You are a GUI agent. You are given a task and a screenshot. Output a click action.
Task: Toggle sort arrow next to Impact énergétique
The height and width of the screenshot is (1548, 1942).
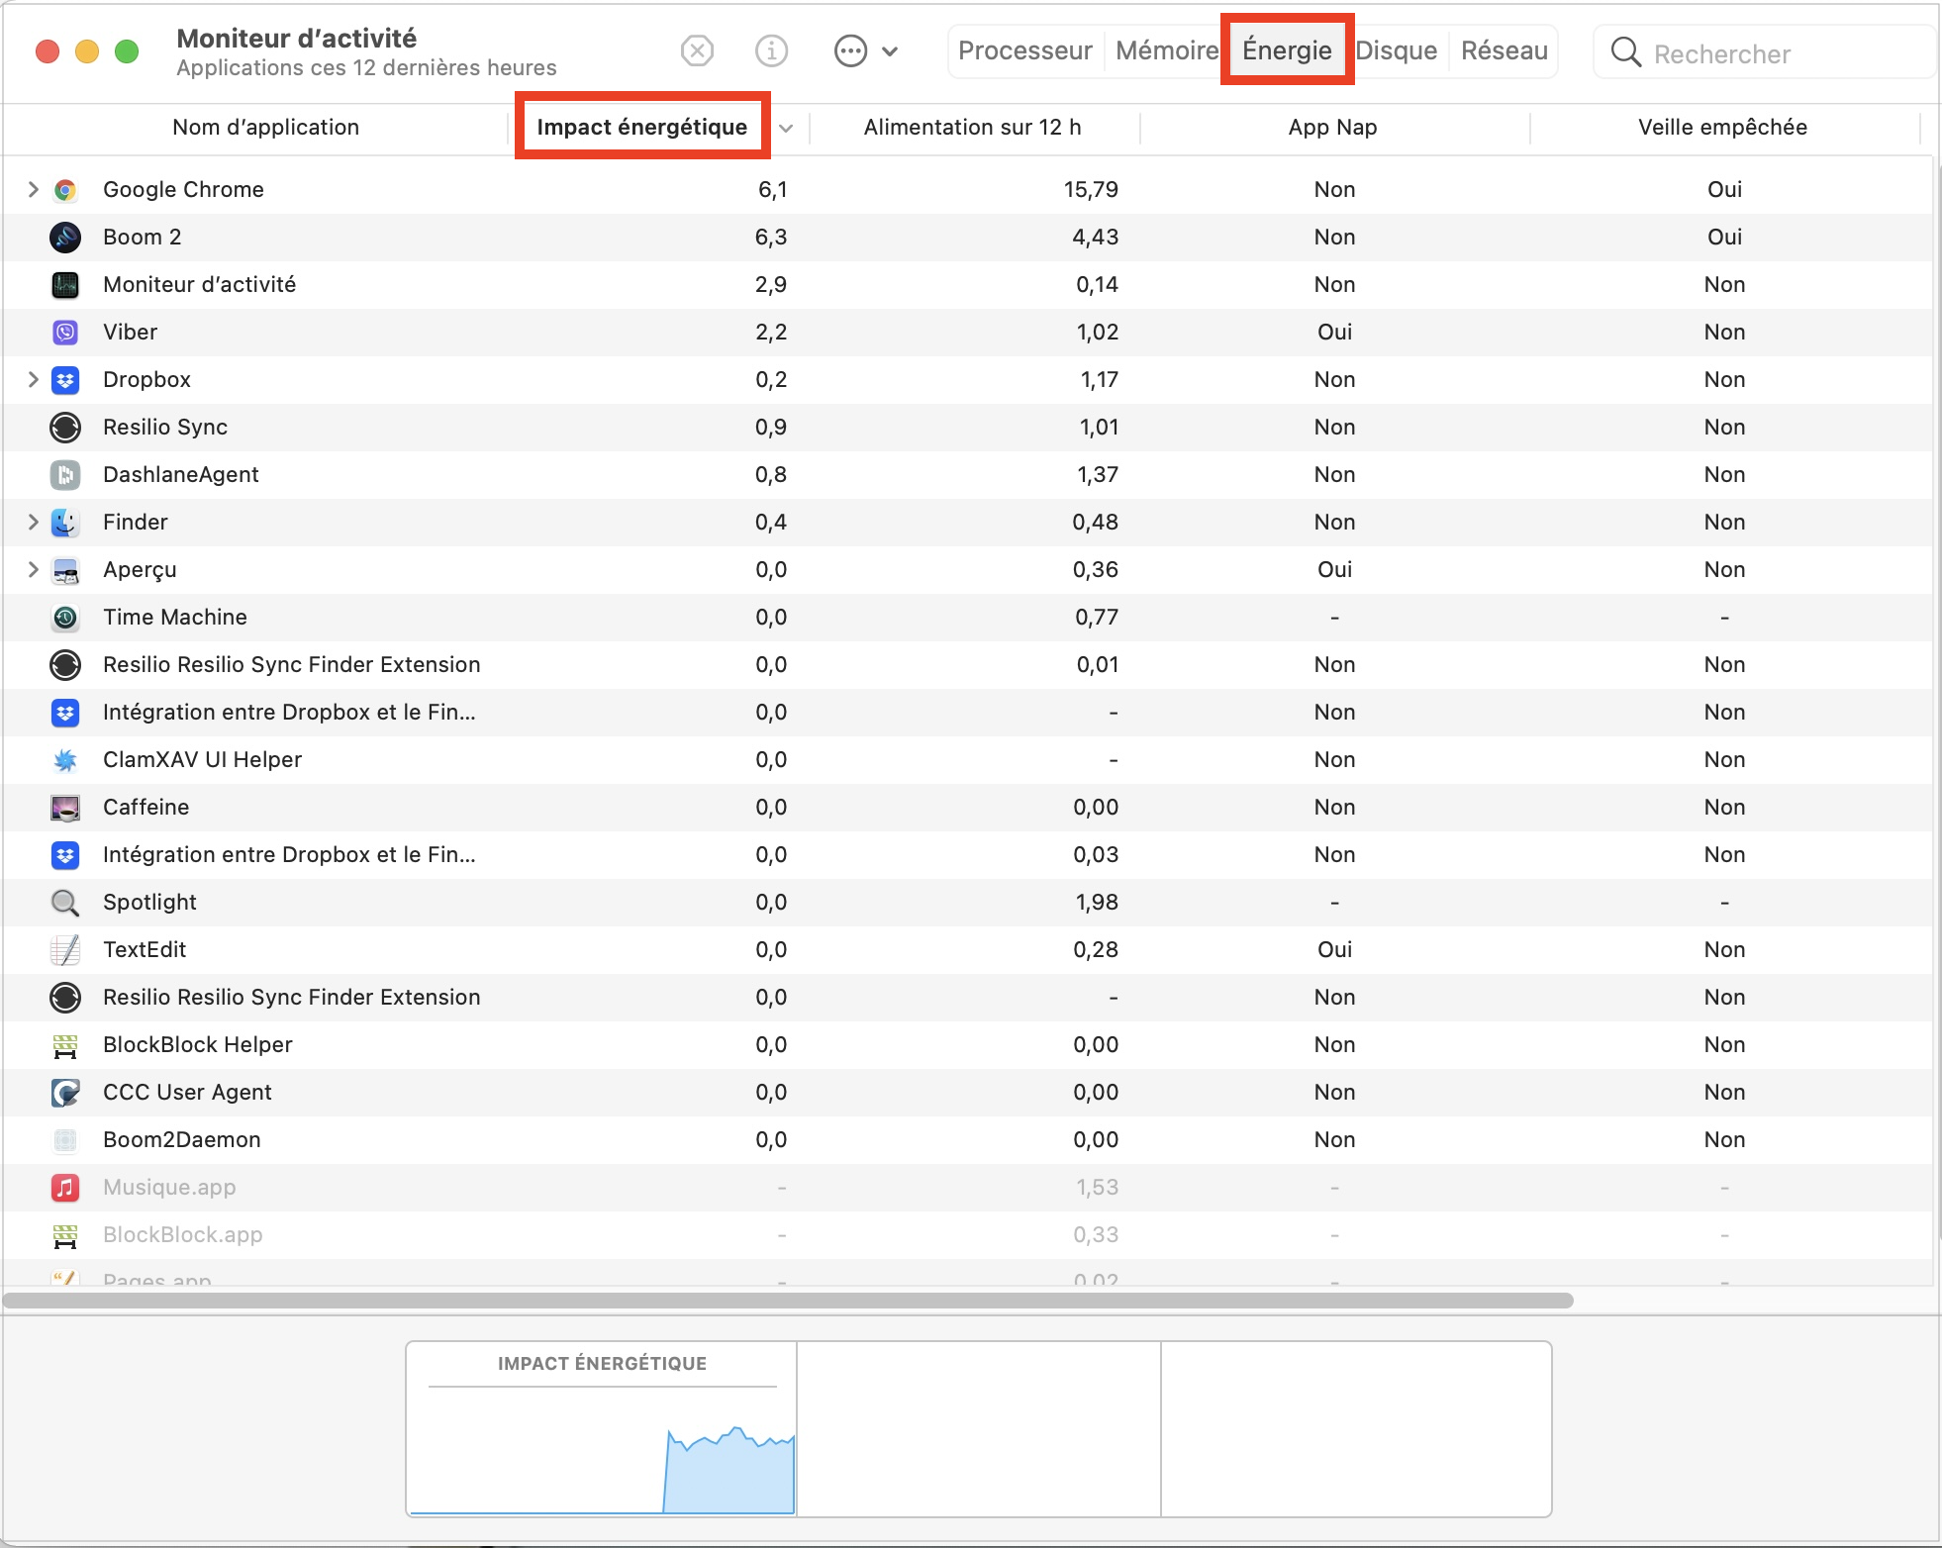[786, 129]
